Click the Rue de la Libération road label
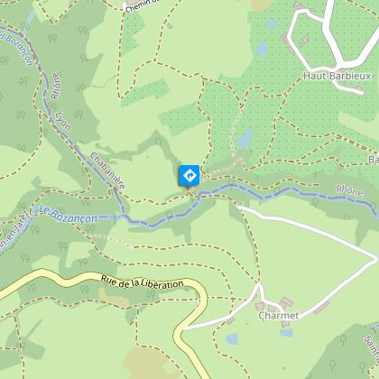This screenshot has height=379, width=379. tap(142, 282)
